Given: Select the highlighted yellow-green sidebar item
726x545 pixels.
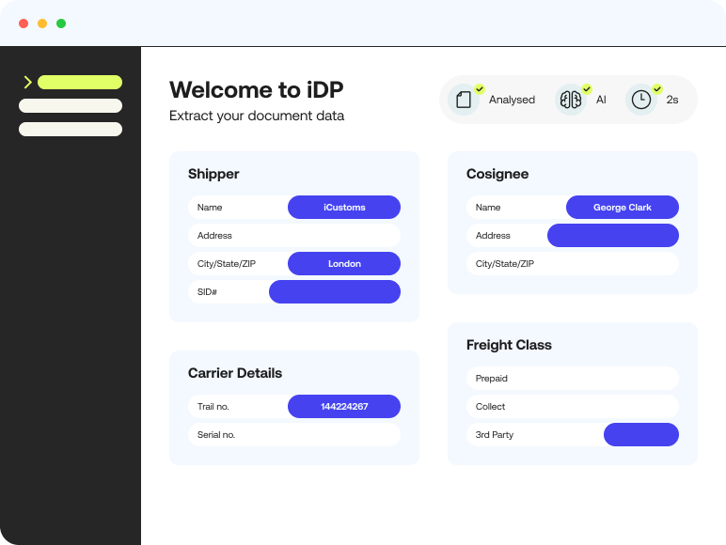Looking at the screenshot, I should click(x=80, y=83).
